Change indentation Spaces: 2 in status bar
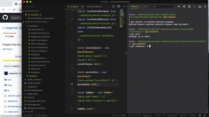Screen dimensions: 209x117 coord(147,115)
